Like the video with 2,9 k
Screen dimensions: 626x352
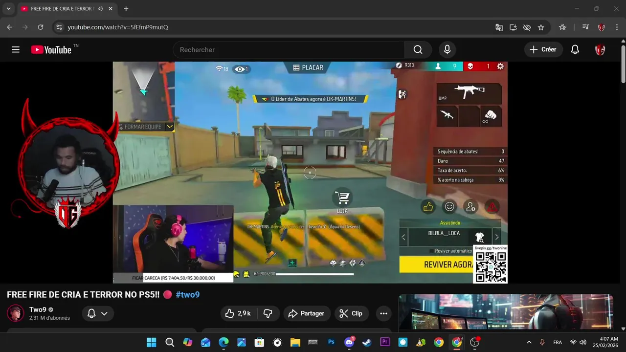tap(238, 313)
